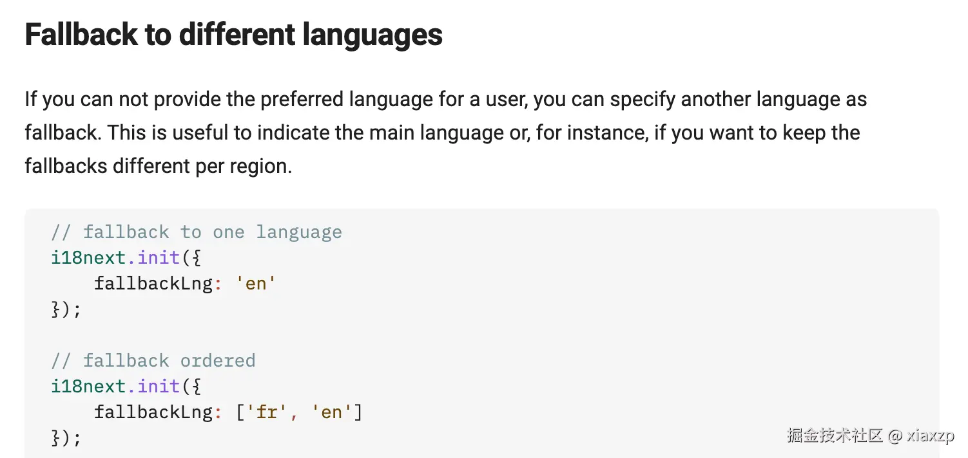The width and height of the screenshot is (968, 458).
Task: Click the final "});" at the code bottom
Action: [66, 437]
